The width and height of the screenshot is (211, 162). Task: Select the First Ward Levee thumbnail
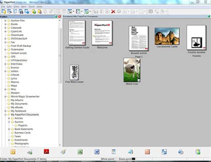(x=74, y=73)
